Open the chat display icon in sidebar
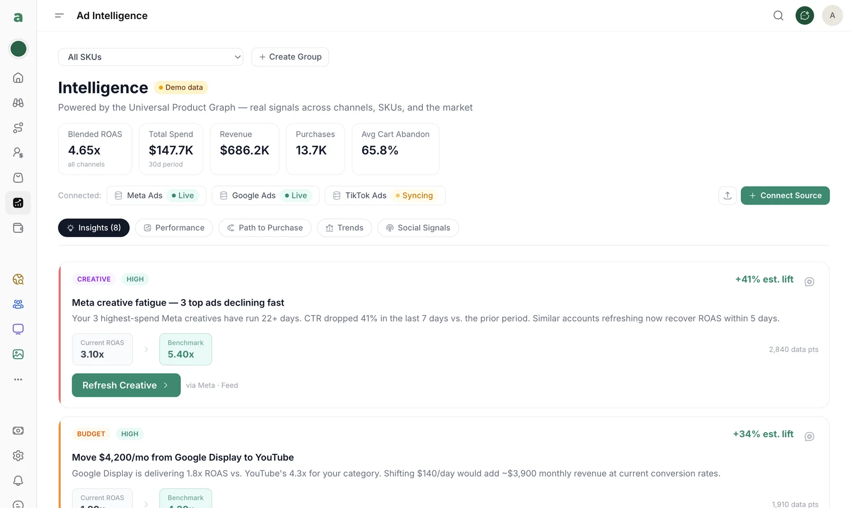 (18, 329)
